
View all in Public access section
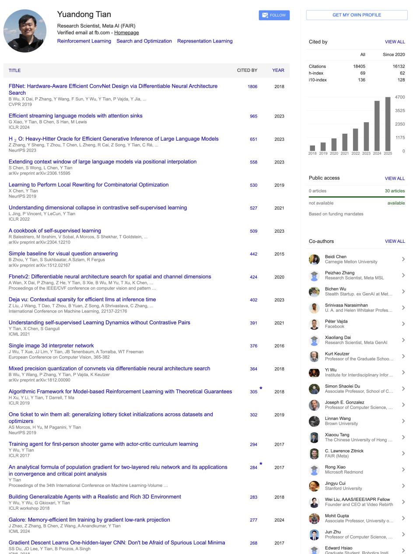pos(395,179)
